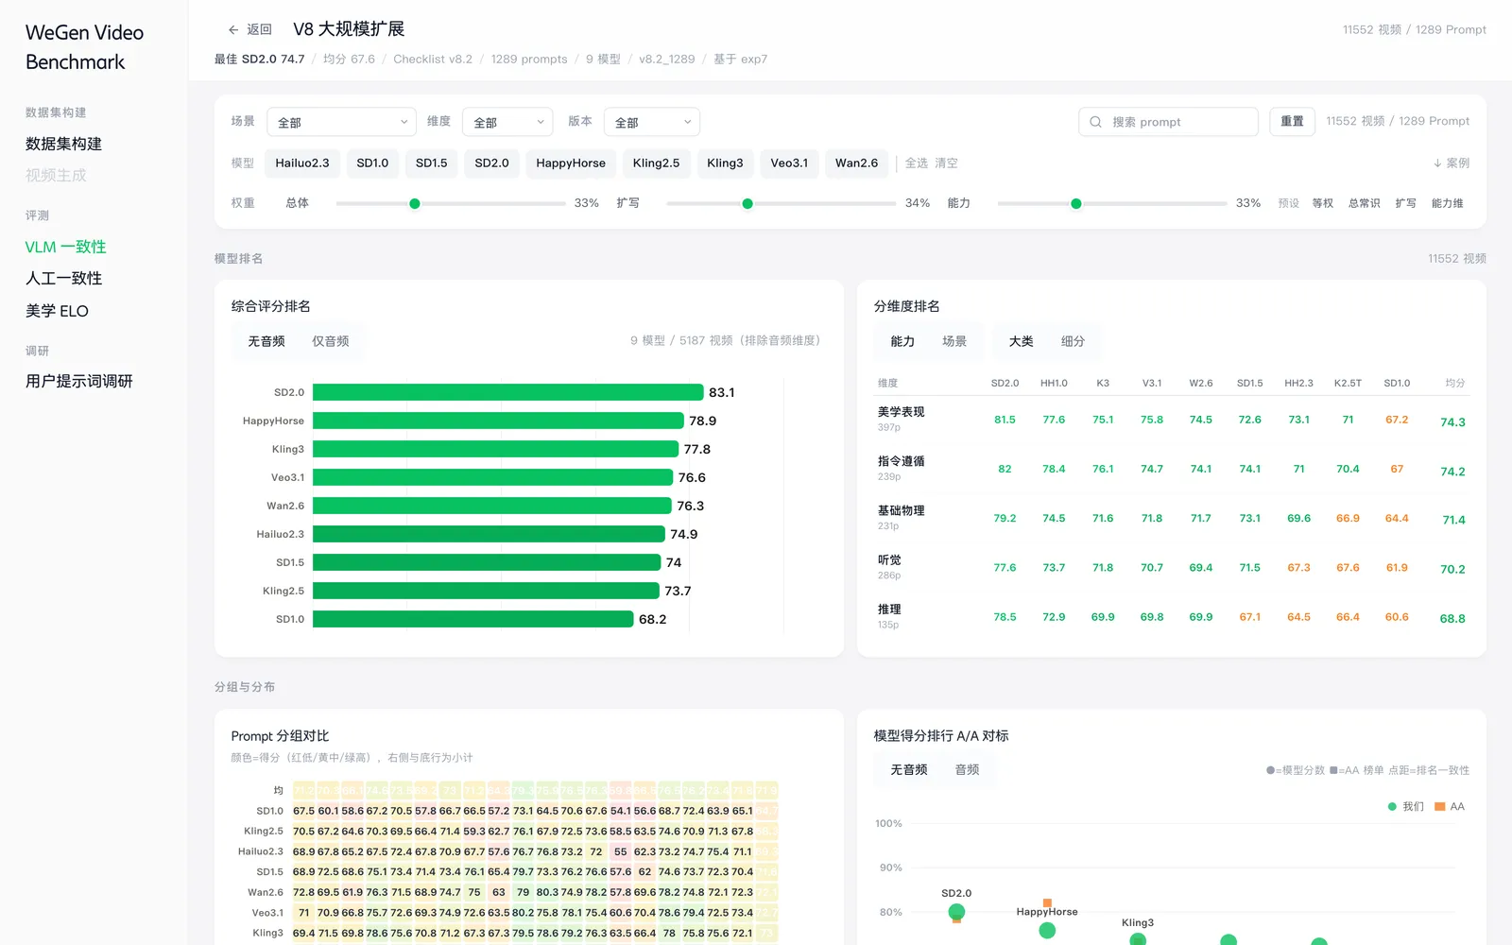This screenshot has width=1512, height=945.
Task: Click the 推理 dimension row label
Action: click(889, 610)
